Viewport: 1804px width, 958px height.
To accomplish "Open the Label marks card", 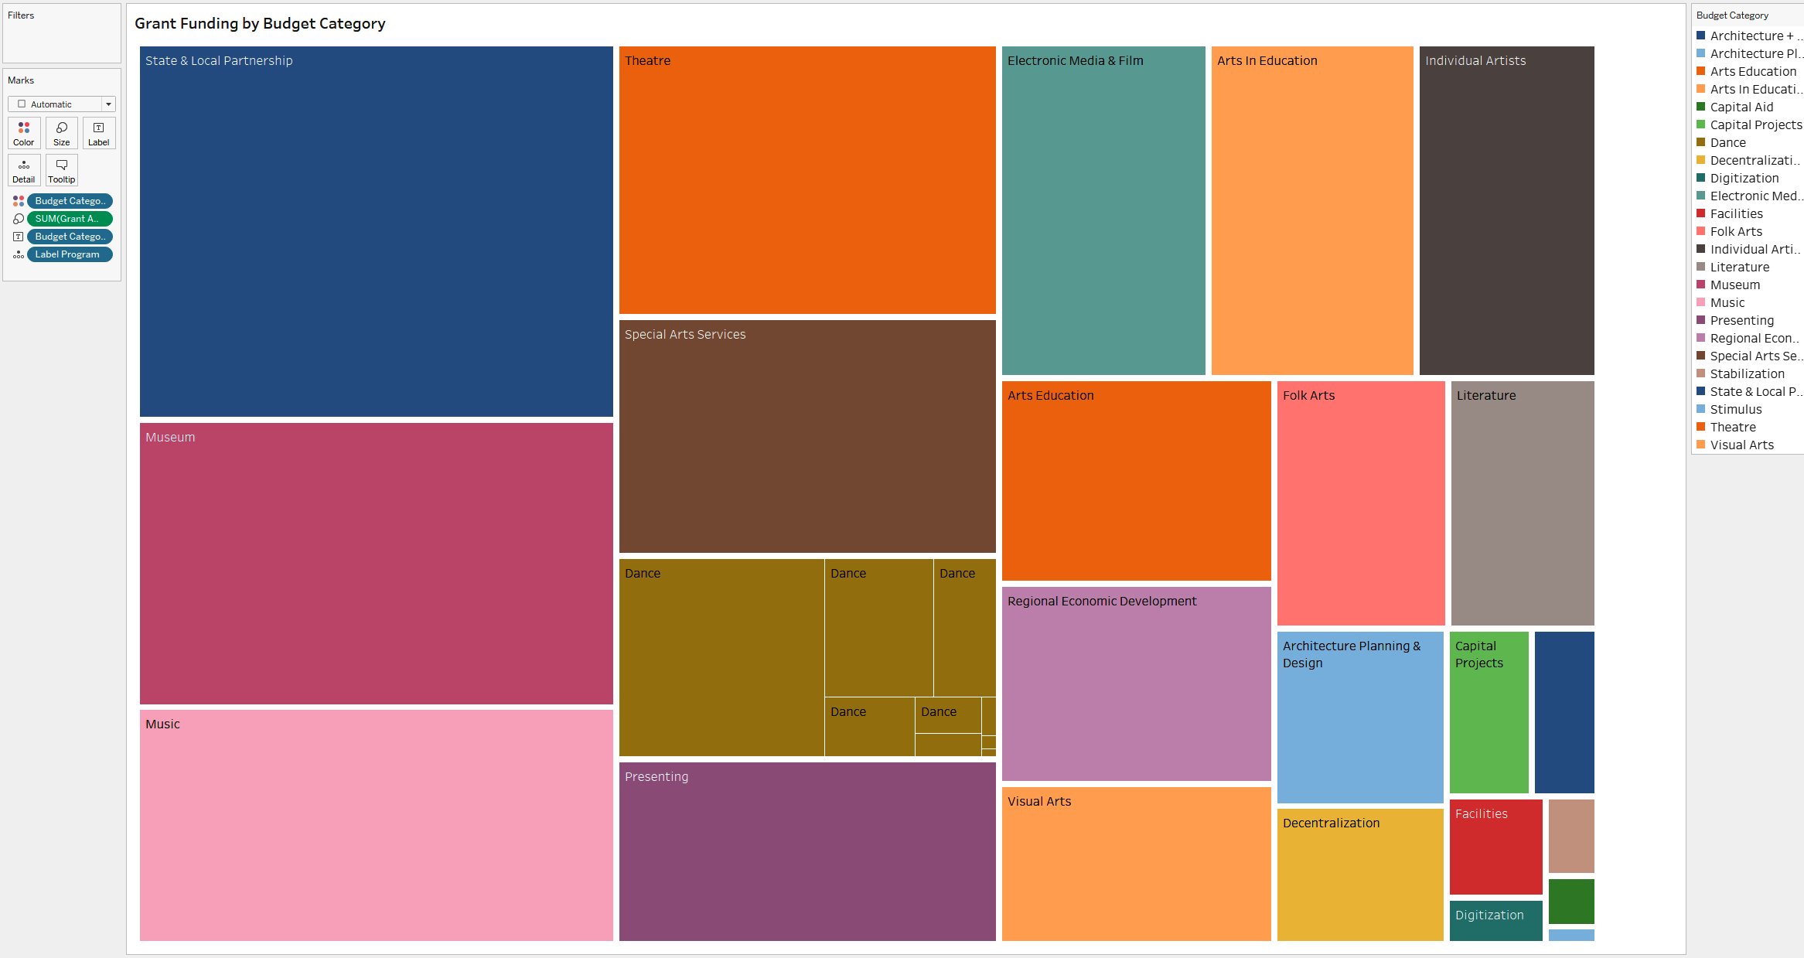I will tap(99, 133).
